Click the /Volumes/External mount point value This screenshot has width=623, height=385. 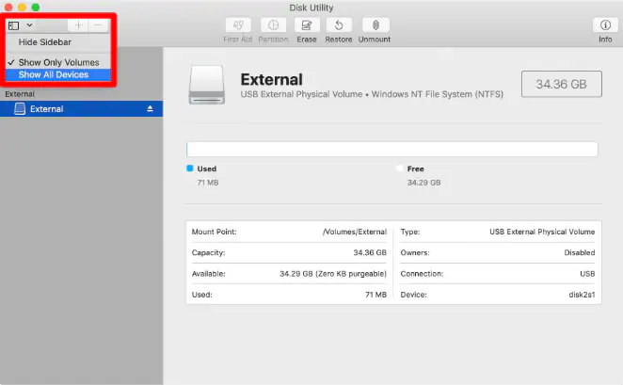pos(355,232)
